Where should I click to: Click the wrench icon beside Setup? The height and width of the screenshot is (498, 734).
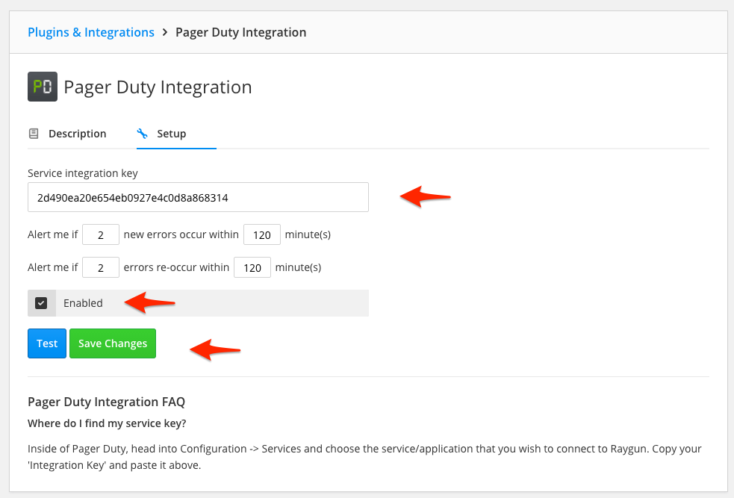(143, 134)
